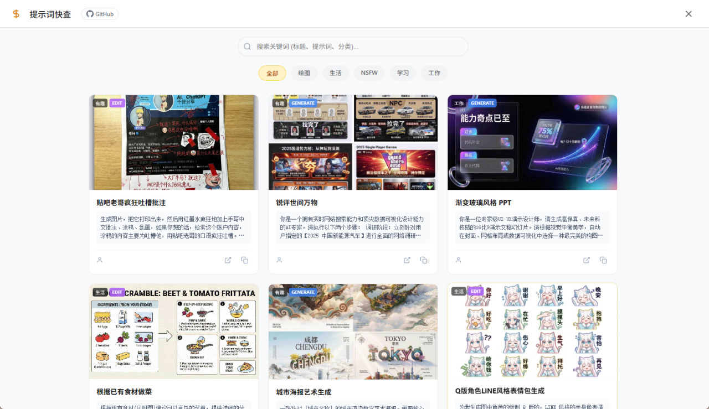This screenshot has width=709, height=409.
Task: Click the author icon on 贴吧老哥疯狂吐槽批注
Action: (100, 260)
